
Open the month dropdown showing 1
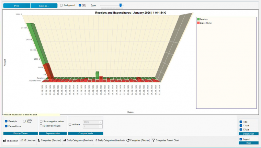[x=92, y=126]
